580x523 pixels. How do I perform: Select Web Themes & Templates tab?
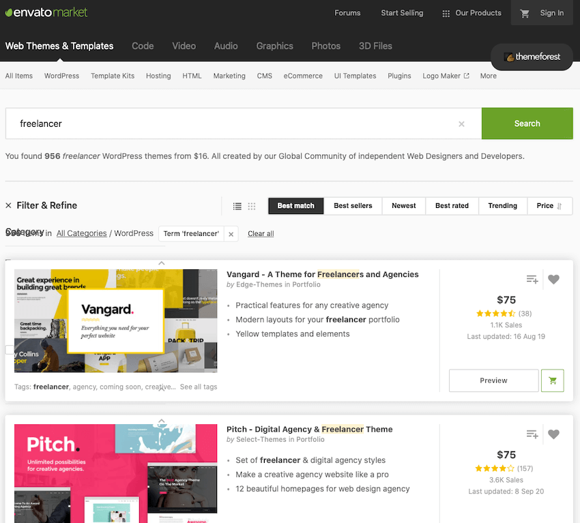[x=59, y=46]
